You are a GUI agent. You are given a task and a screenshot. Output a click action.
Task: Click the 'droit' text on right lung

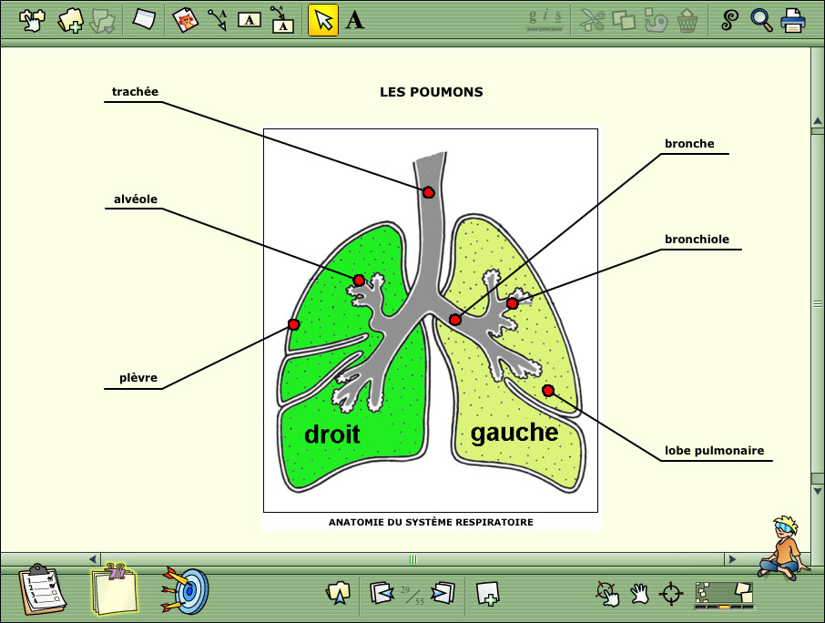(x=332, y=434)
